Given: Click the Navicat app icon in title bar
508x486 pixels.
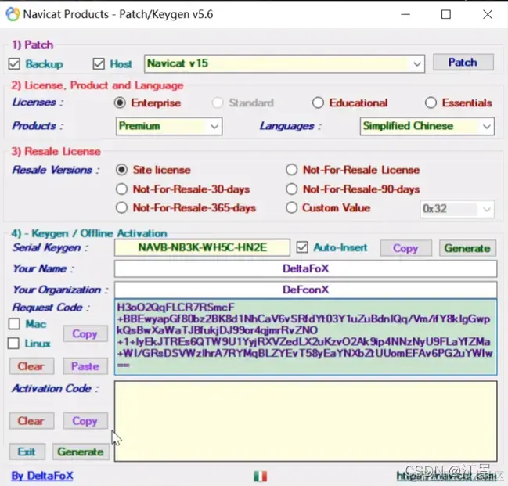Looking at the screenshot, I should click(x=13, y=14).
